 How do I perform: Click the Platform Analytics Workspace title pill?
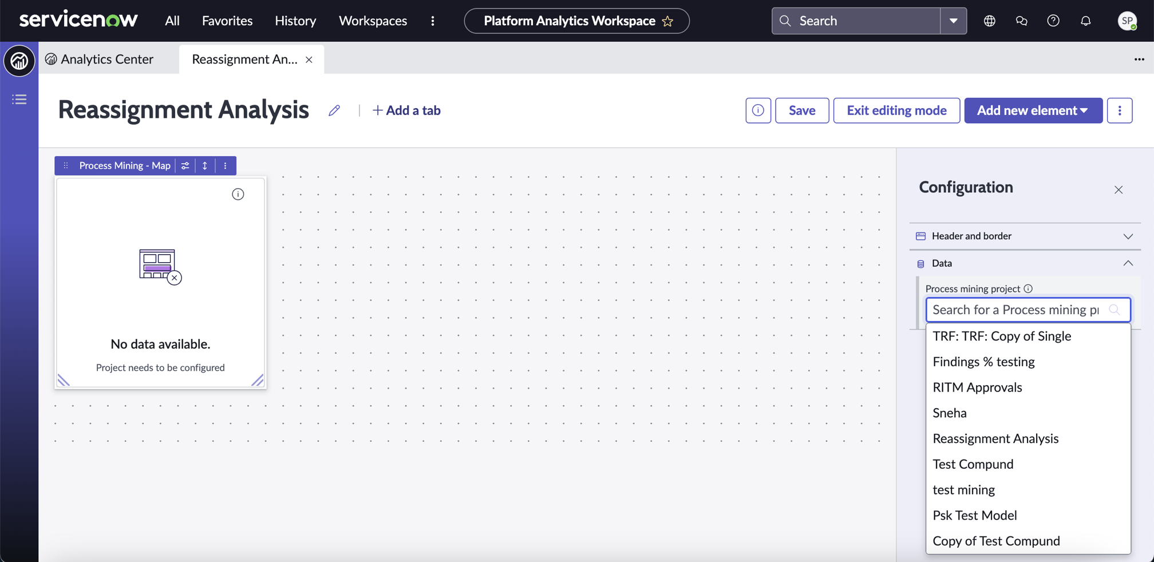tap(576, 21)
